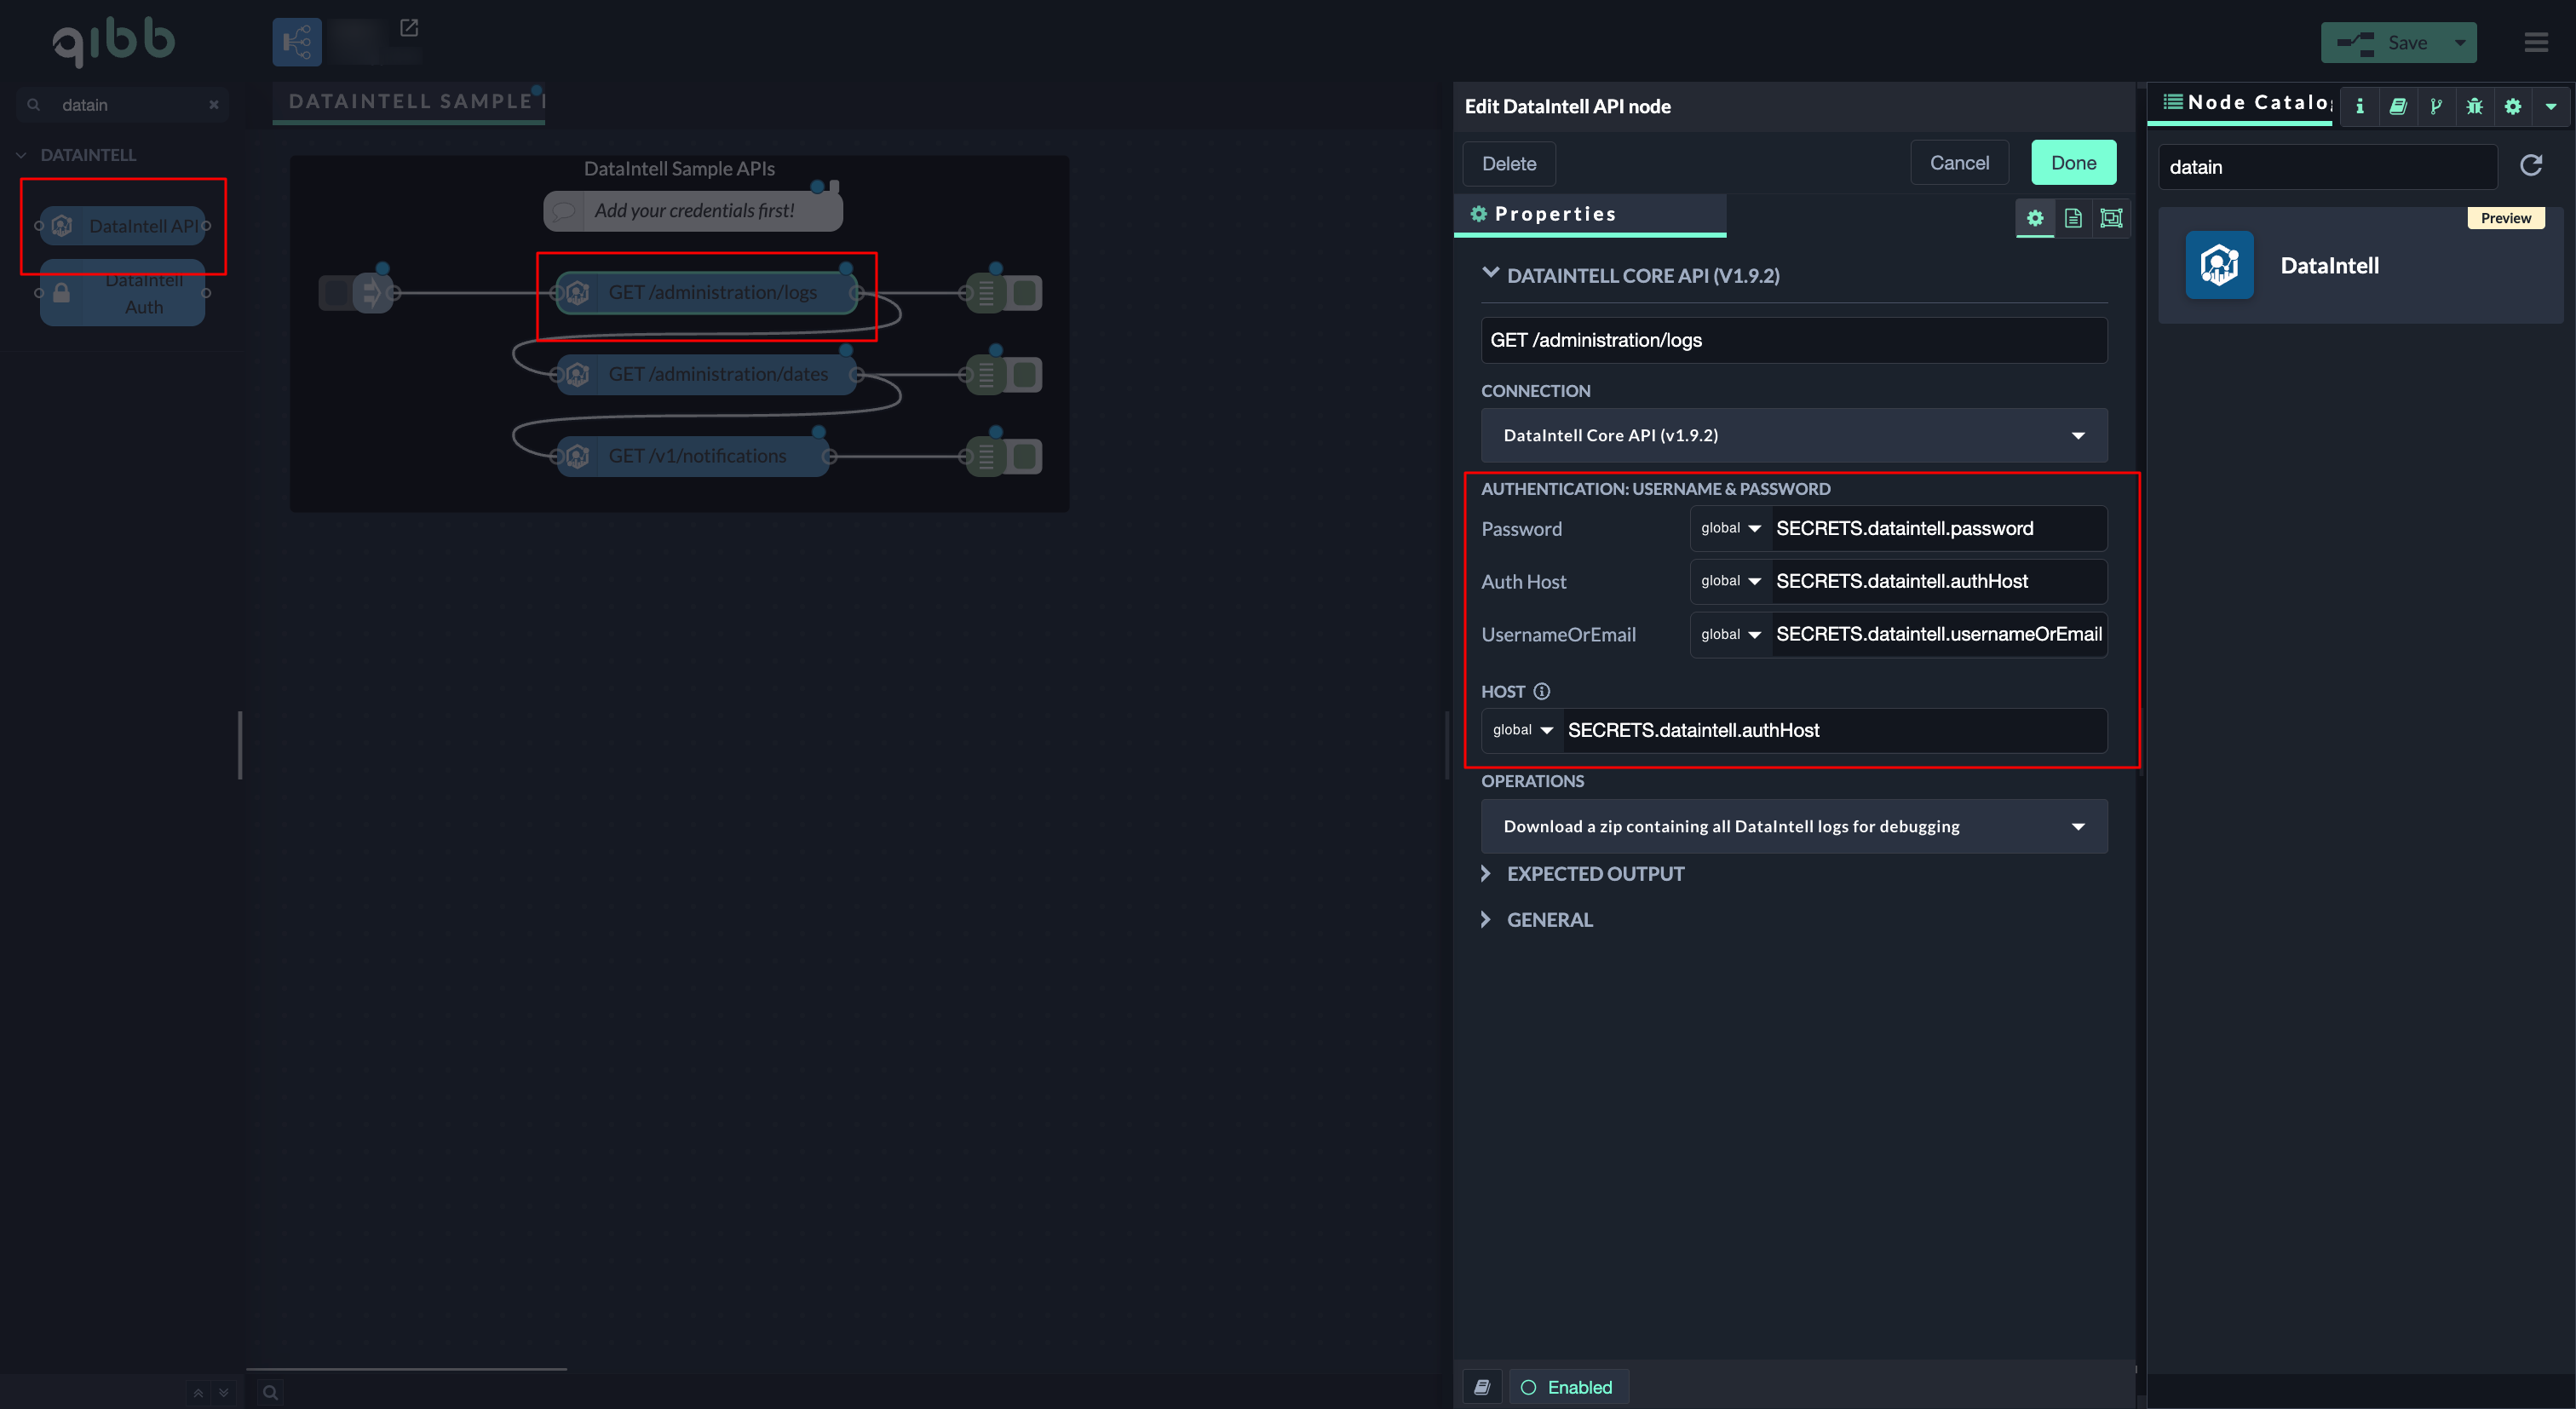This screenshot has height=1409, width=2576.
Task: Click the node description document icon
Action: click(x=2073, y=218)
